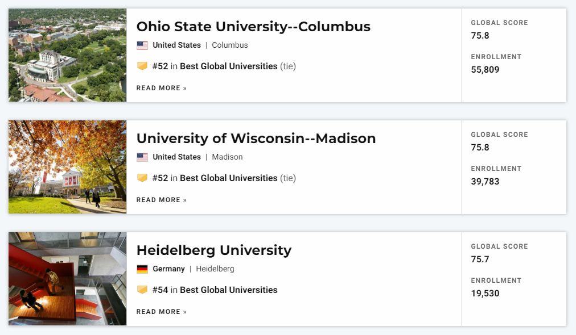The image size is (576, 335).
Task: Click the Heidelberg enrollment value 19,530
Action: (x=486, y=293)
